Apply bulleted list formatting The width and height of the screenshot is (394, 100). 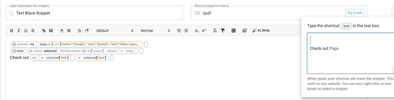[186, 31]
